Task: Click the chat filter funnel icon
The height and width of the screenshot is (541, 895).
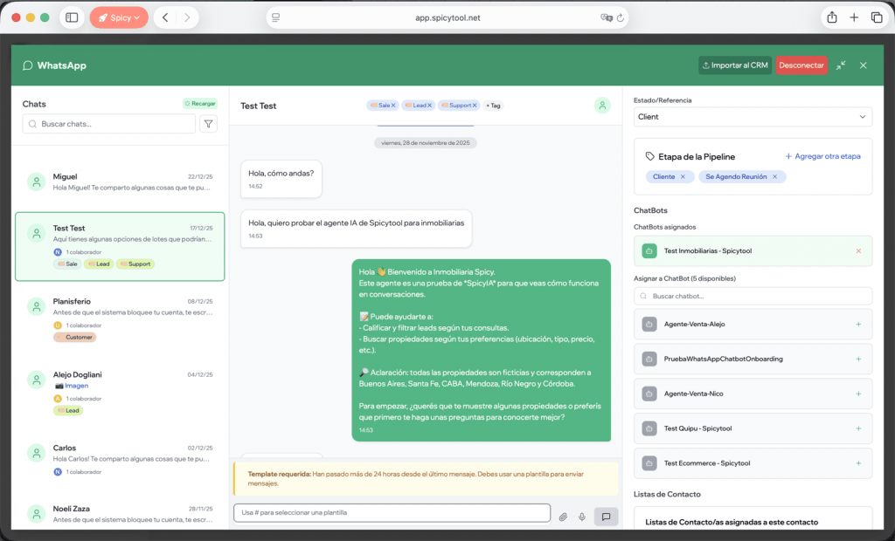Action: (209, 124)
